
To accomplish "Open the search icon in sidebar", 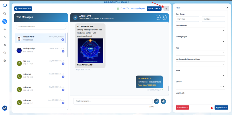I will (x=5, y=14).
